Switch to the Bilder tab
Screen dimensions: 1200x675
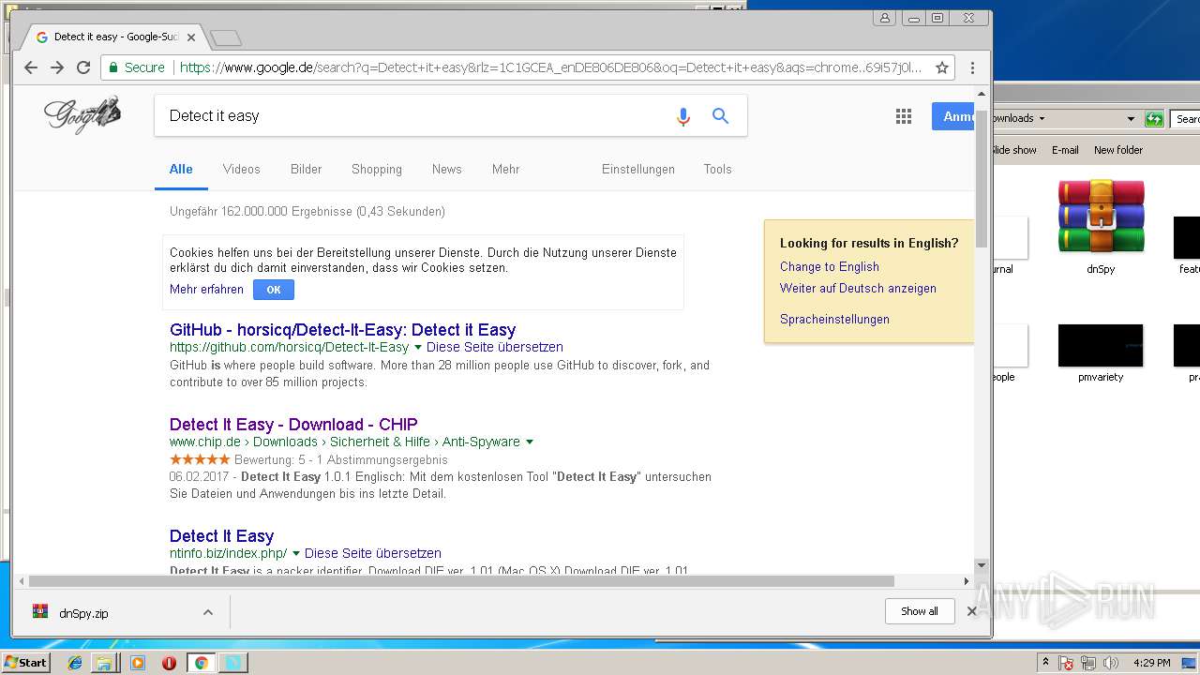tap(306, 169)
